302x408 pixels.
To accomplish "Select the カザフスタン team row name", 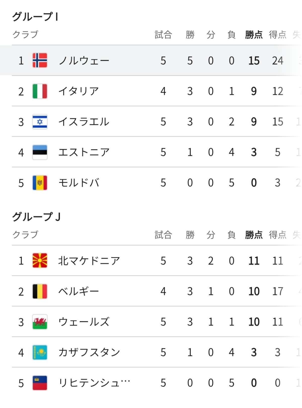I will [x=89, y=352].
